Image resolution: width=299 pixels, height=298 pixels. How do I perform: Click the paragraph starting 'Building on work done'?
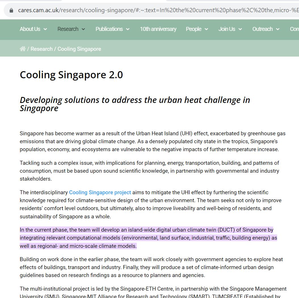click(151, 267)
